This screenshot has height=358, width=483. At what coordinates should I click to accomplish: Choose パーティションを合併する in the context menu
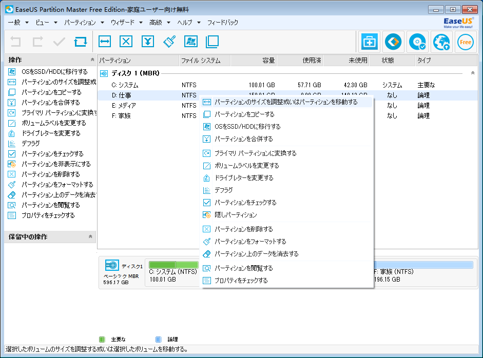click(286, 139)
